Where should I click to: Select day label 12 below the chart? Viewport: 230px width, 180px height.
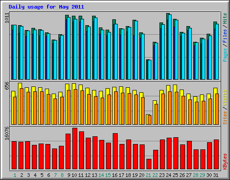pyautogui.click(x=88, y=175)
